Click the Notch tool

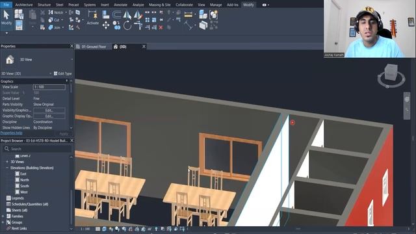point(55,12)
